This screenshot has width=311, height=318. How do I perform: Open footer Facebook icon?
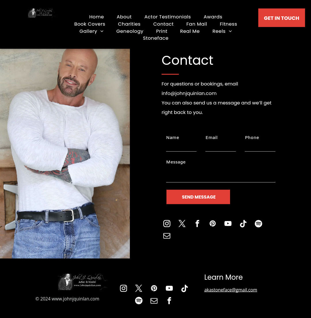[x=169, y=300]
